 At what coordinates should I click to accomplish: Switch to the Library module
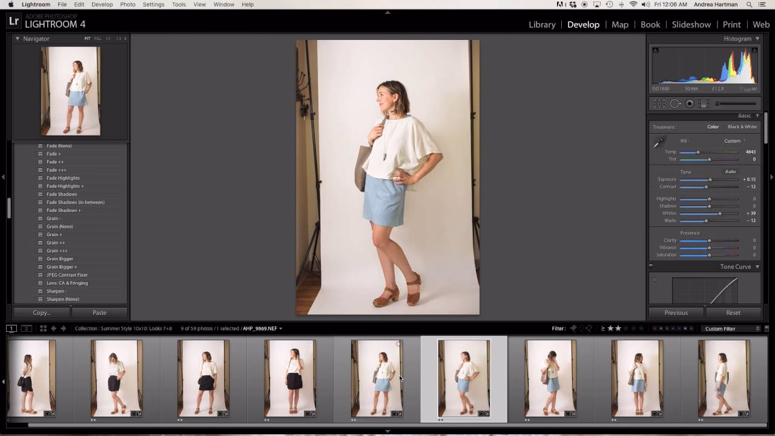point(541,24)
